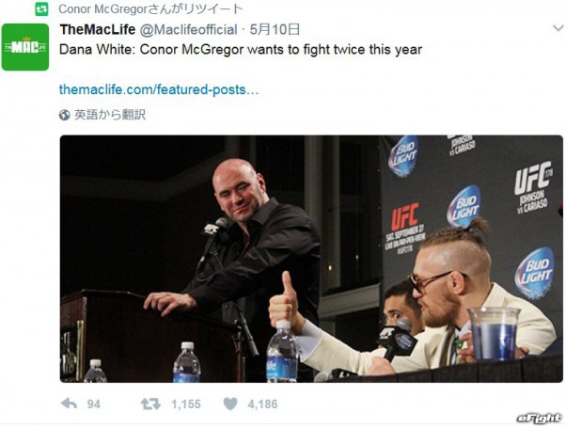The height and width of the screenshot is (428, 566).
Task: Click the 4,186 likes count
Action: pyautogui.click(x=262, y=404)
